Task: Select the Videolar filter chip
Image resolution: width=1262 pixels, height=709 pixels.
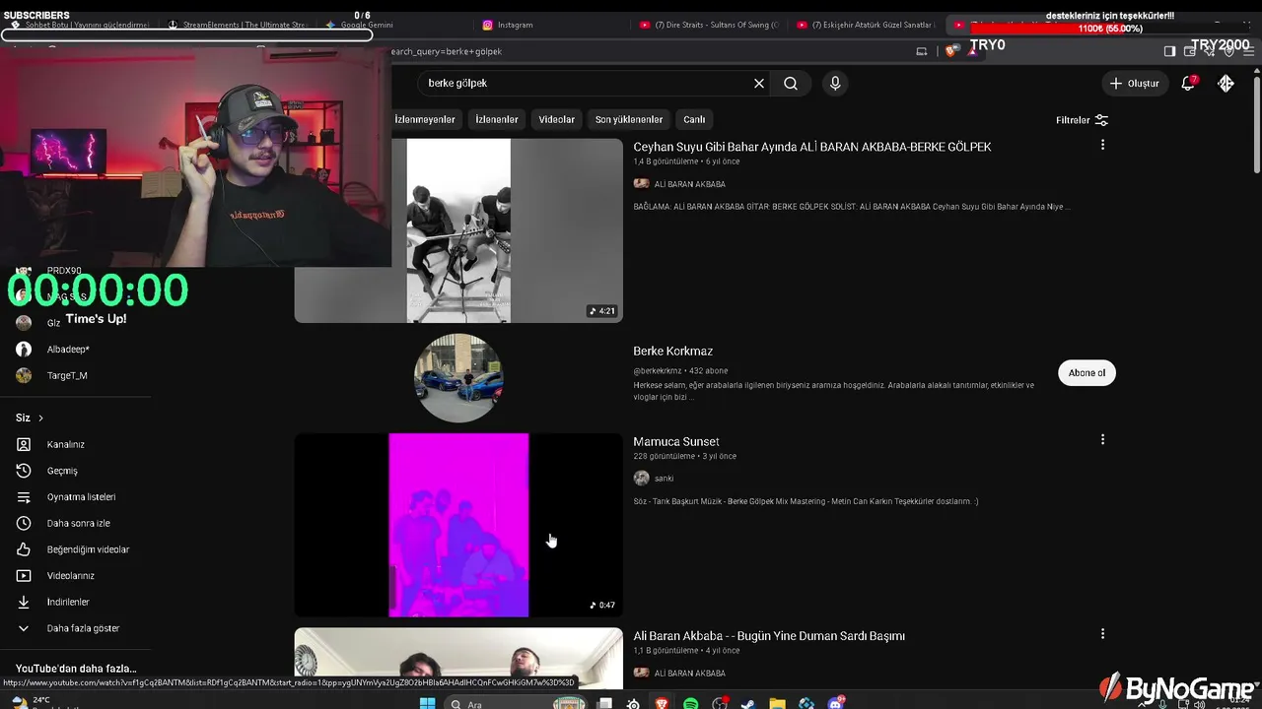Action: tap(556, 119)
